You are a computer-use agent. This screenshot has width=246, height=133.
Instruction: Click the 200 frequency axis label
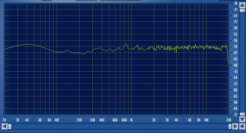pos(79,120)
